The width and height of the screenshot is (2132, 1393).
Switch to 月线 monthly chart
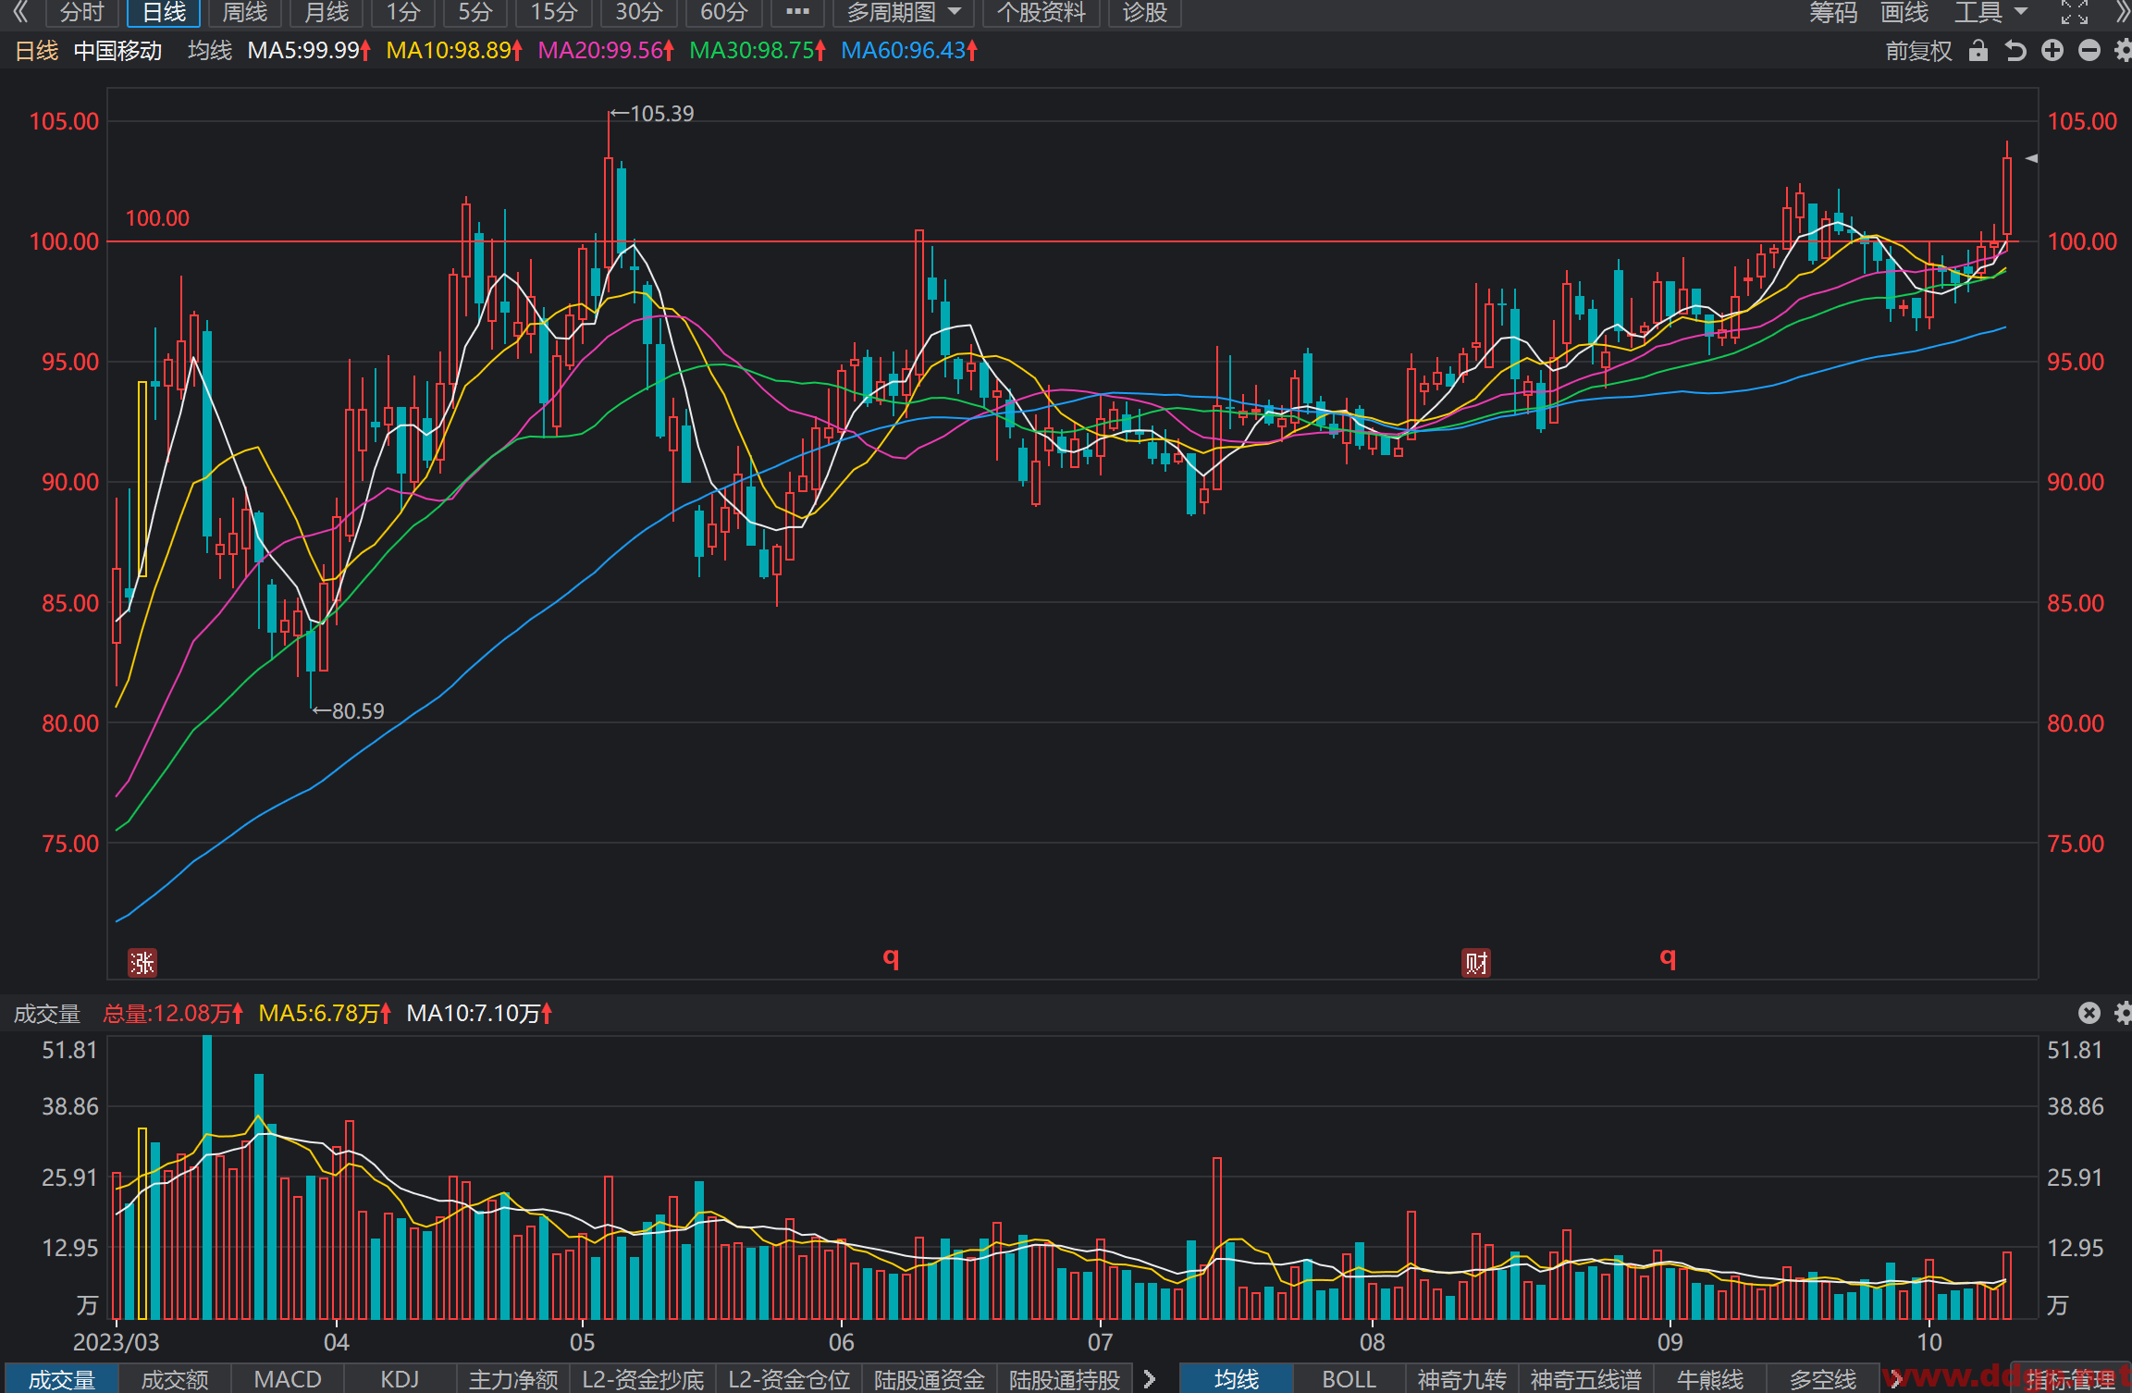tap(327, 12)
